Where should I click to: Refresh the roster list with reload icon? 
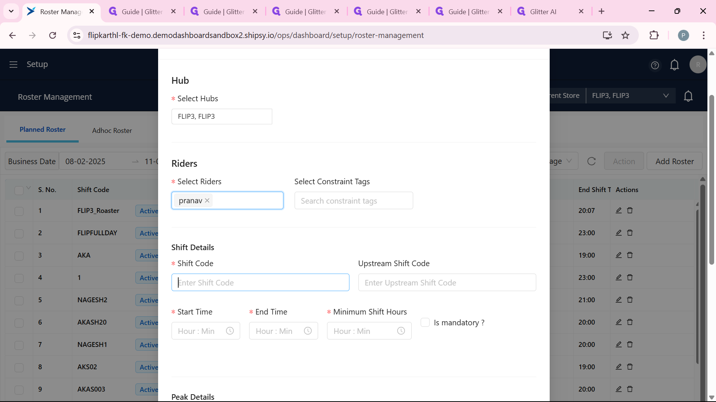coord(591,161)
